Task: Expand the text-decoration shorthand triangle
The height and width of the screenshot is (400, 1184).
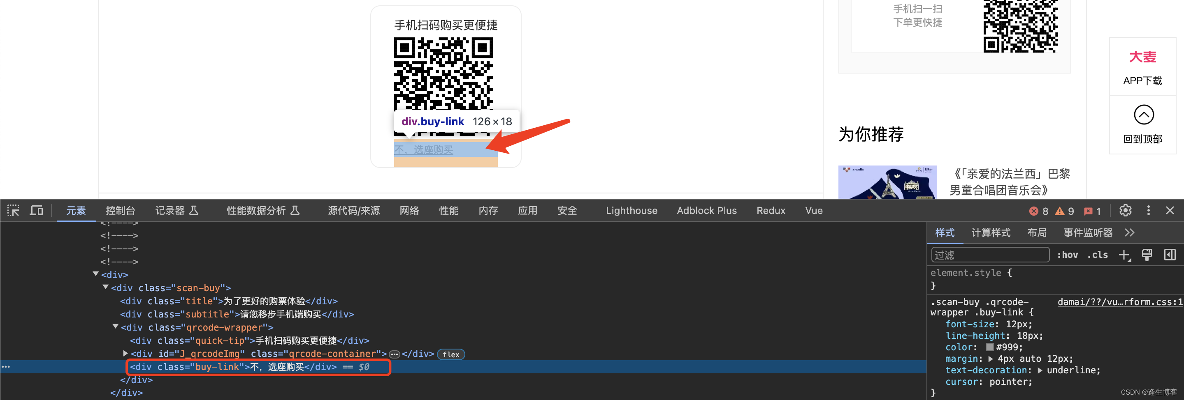Action: 1040,370
